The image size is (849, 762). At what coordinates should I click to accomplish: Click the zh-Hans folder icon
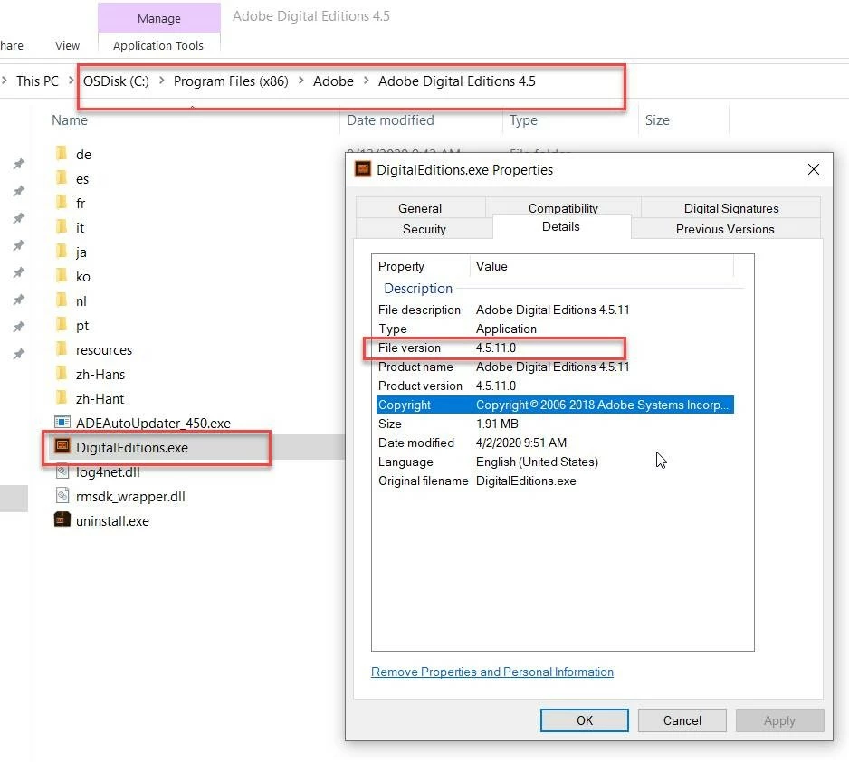click(62, 374)
